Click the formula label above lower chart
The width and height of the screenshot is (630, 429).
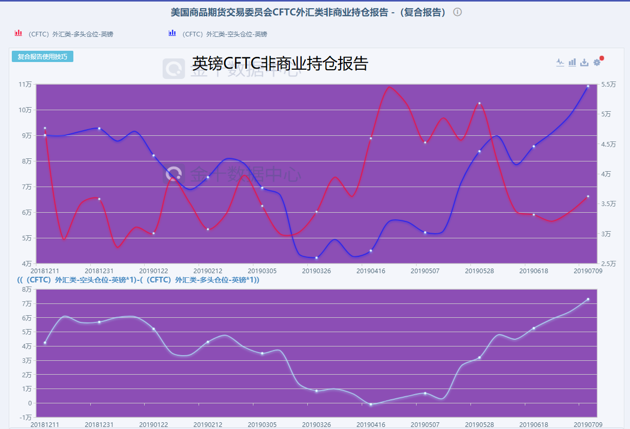(x=138, y=280)
